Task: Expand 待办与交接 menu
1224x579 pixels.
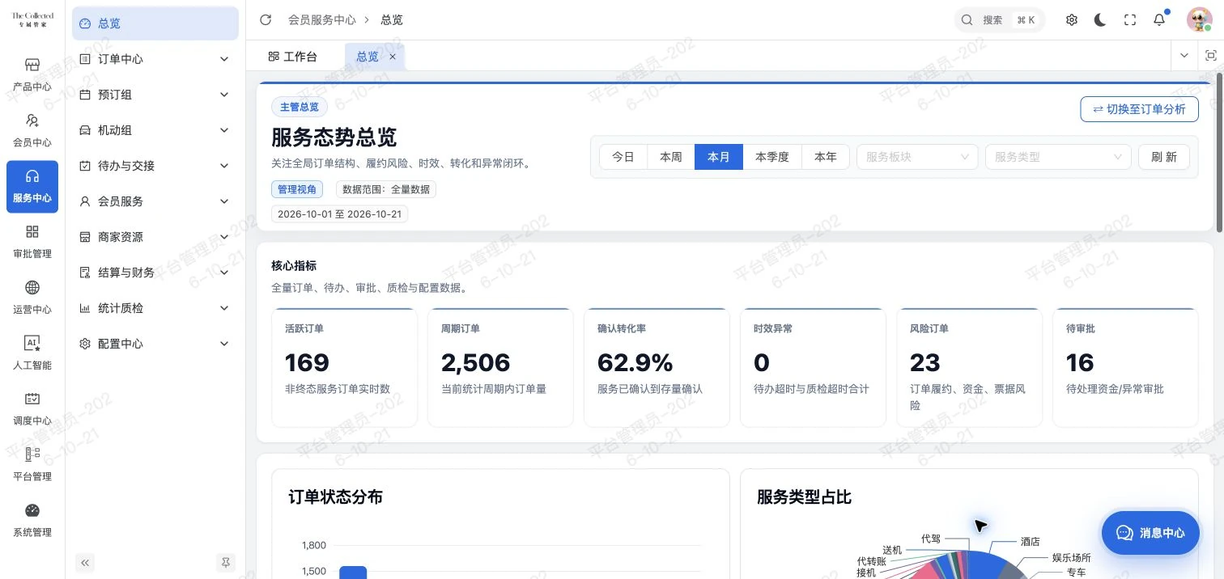Action: (x=155, y=166)
